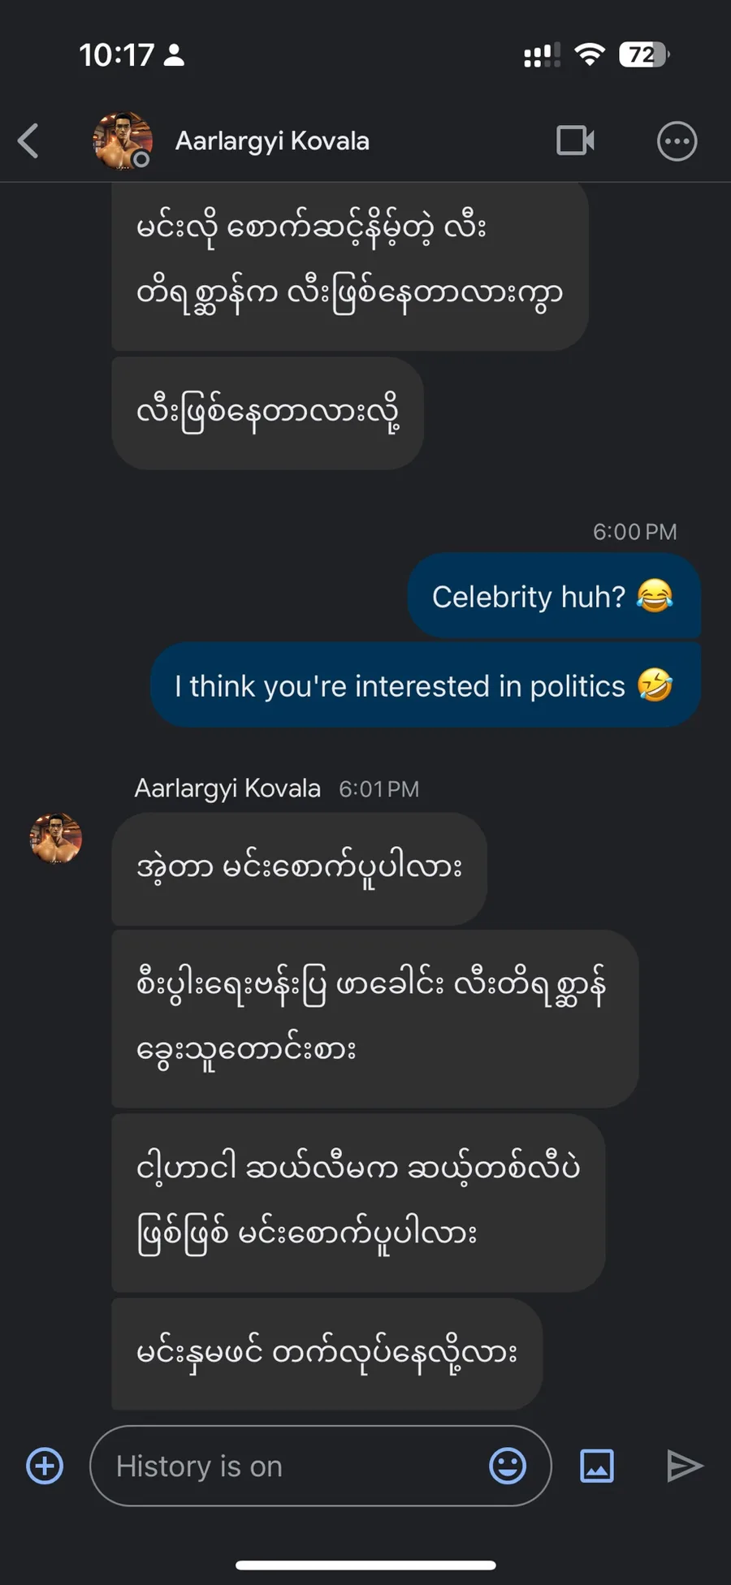Image resolution: width=731 pixels, height=1585 pixels.
Task: Tap the 10:17 clock in status bar
Action: pyautogui.click(x=116, y=55)
